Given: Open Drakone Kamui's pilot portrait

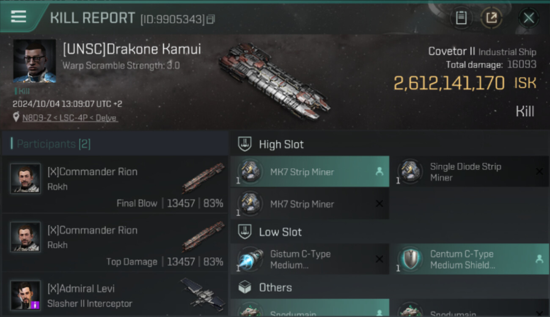Looking at the screenshot, I should click(34, 61).
